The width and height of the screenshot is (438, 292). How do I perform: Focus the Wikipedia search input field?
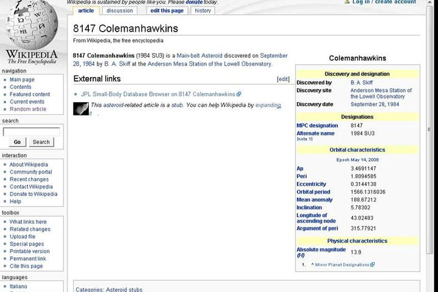[x=31, y=132]
